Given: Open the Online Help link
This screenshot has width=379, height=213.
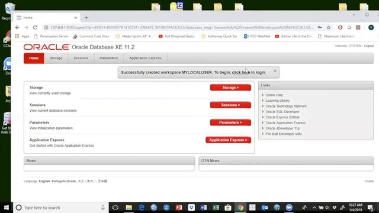Looking at the screenshot, I should coord(274,95).
